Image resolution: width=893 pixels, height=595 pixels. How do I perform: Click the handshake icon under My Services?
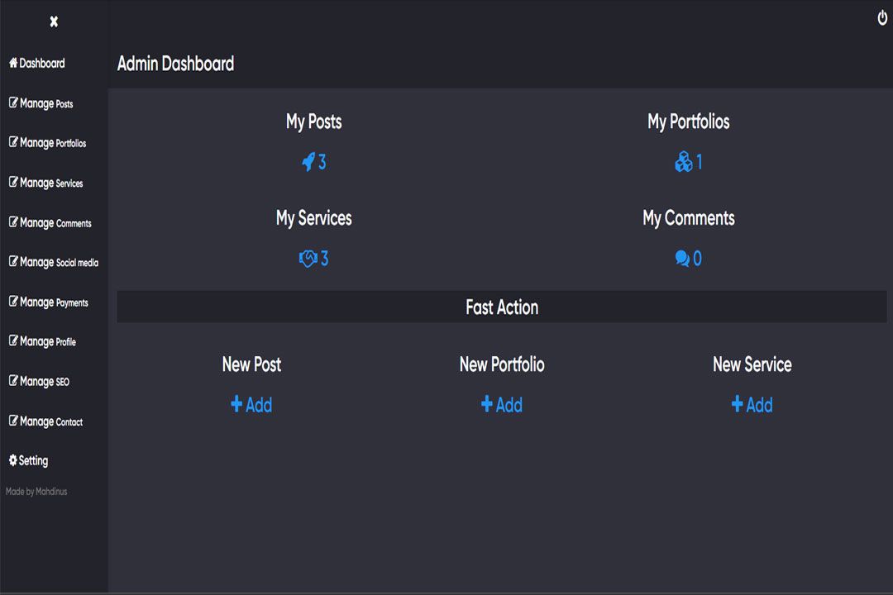tap(308, 259)
